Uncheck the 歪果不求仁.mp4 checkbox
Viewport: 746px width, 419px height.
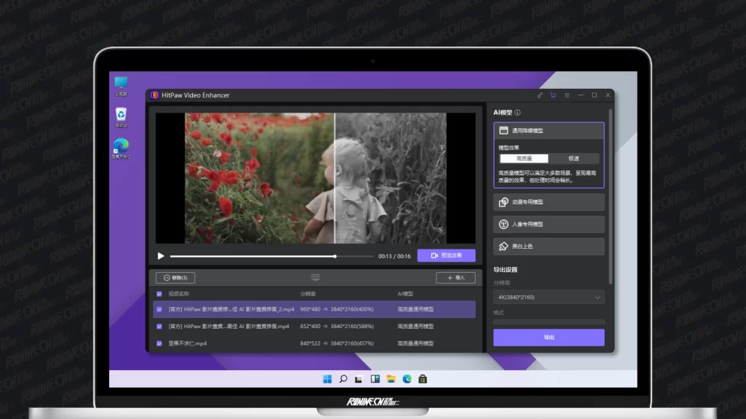tap(160, 343)
